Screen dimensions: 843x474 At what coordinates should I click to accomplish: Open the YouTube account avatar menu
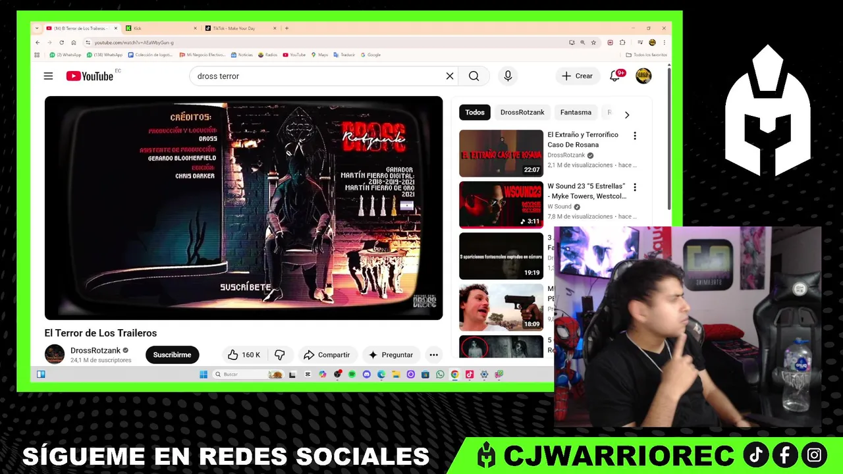coord(643,76)
